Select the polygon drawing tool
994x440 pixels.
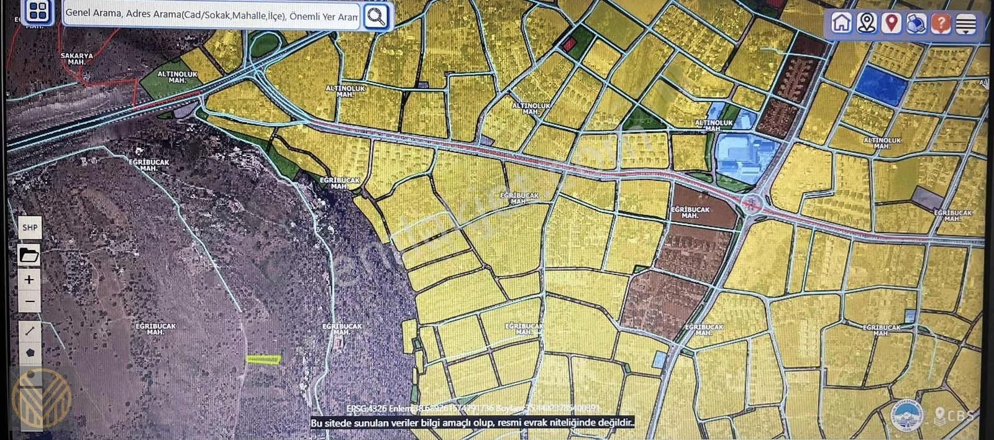30,352
